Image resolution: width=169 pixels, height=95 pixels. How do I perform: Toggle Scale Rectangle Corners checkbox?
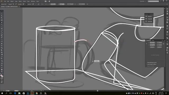pos(146,63)
